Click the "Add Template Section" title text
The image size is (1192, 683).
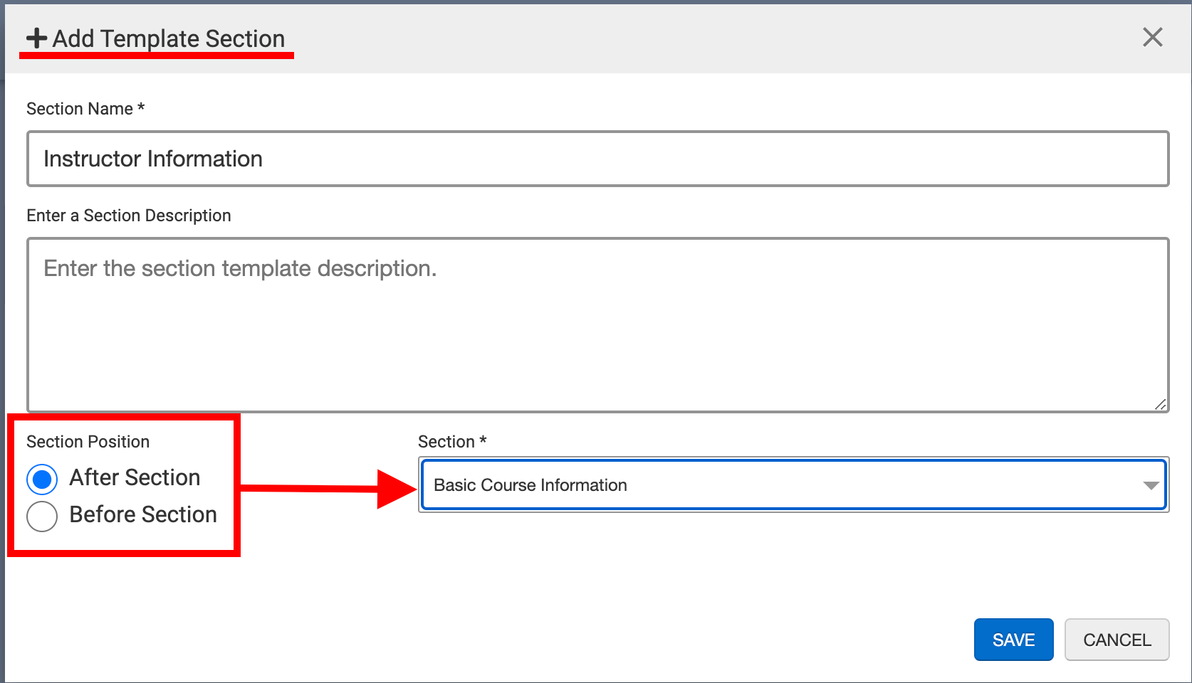[x=169, y=38]
